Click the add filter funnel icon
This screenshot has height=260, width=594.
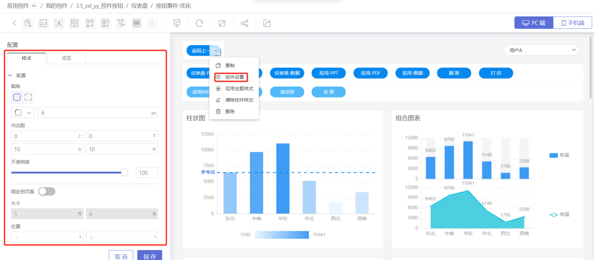pyautogui.click(x=121, y=23)
